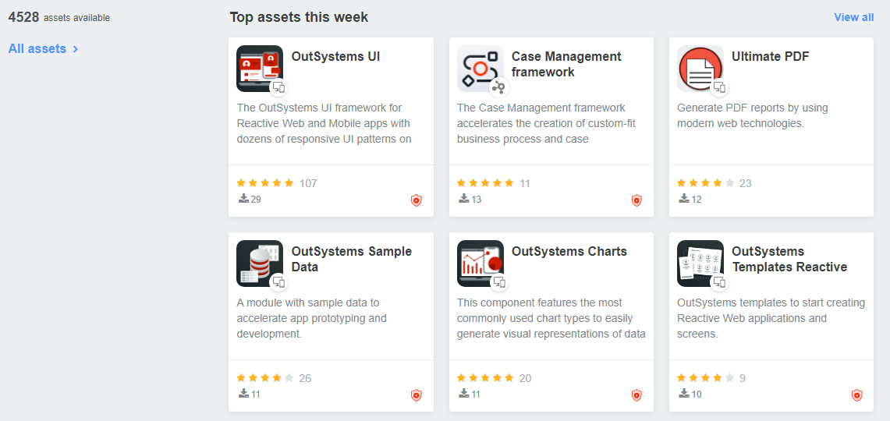890x421 pixels.
Task: Click the Ultimate PDF document icon
Action: pyautogui.click(x=700, y=68)
